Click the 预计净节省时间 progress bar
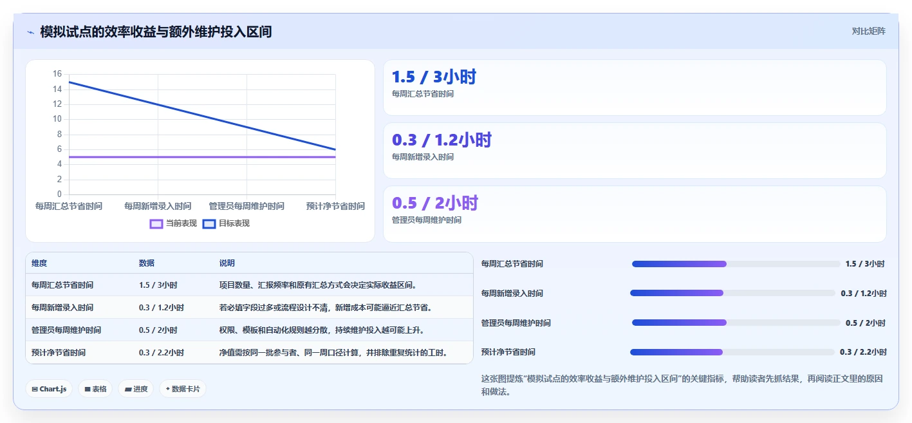912x423 pixels. click(x=732, y=352)
